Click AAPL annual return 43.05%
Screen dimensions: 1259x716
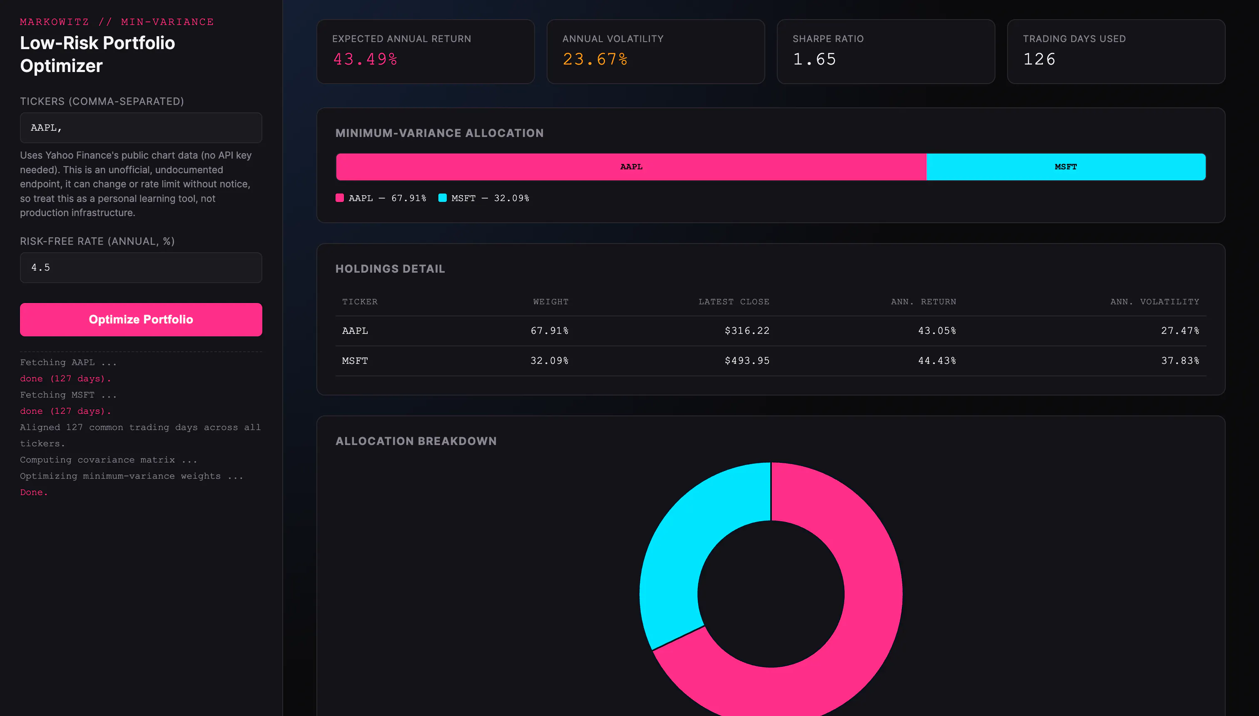pyautogui.click(x=937, y=331)
